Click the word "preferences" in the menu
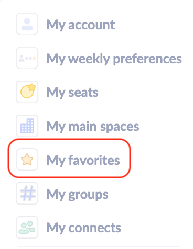Image resolution: width=193 pixels, height=249 pixels. click(x=148, y=59)
